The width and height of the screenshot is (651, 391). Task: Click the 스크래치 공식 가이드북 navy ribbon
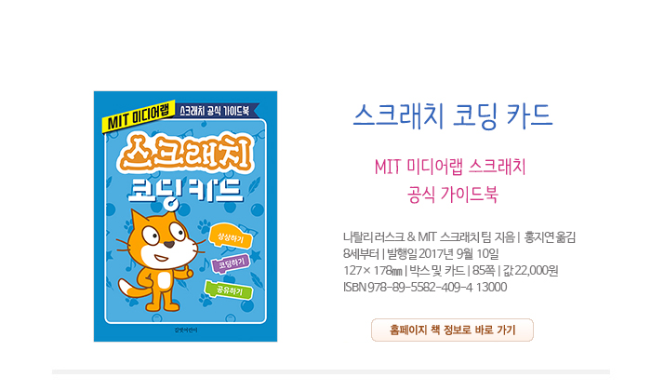coord(215,111)
